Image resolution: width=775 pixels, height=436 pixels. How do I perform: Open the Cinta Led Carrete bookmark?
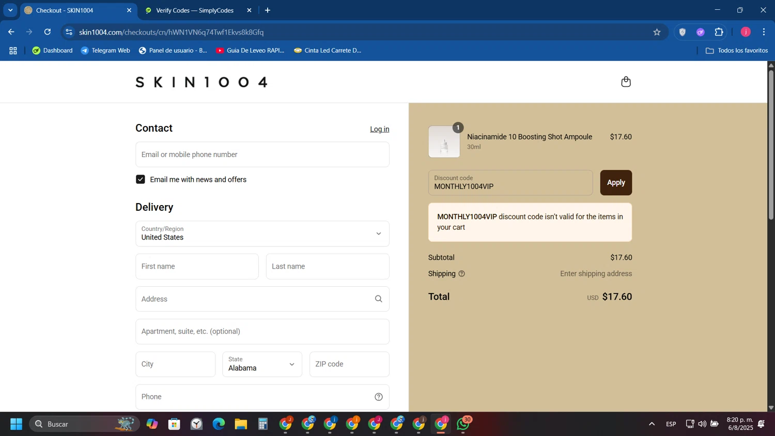(328, 51)
